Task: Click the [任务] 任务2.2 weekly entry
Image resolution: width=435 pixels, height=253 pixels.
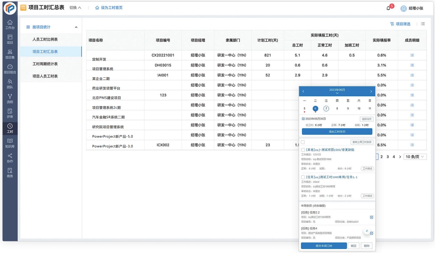Action: tap(337, 217)
